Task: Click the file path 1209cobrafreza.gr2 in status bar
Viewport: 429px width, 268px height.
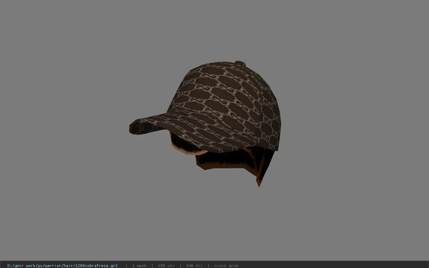Action: coord(62,266)
